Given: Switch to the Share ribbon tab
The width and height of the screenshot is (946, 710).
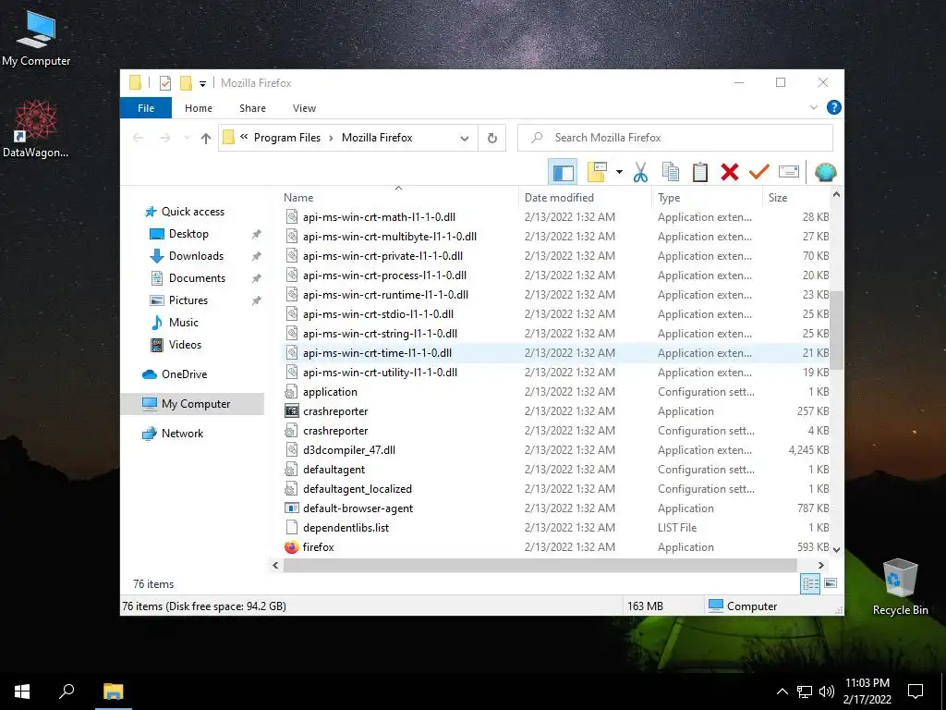Looking at the screenshot, I should point(252,108).
